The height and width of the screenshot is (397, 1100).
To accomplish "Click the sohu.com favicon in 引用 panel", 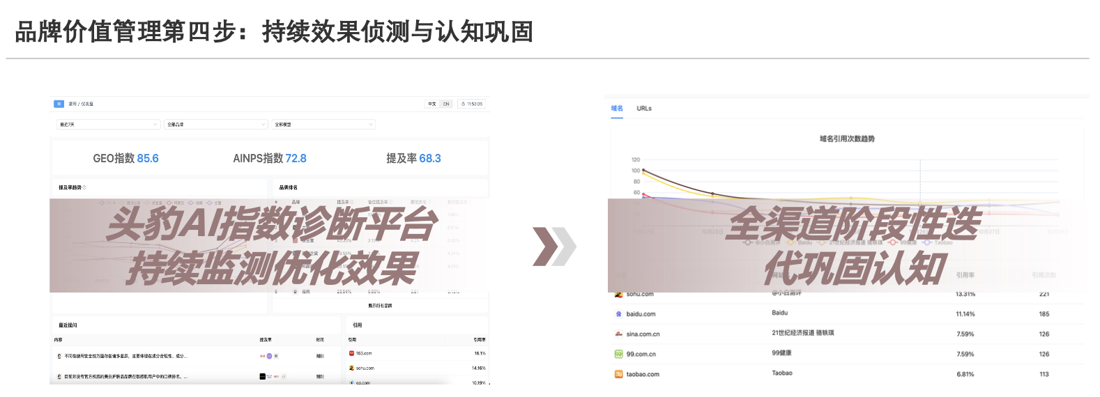I will [352, 368].
